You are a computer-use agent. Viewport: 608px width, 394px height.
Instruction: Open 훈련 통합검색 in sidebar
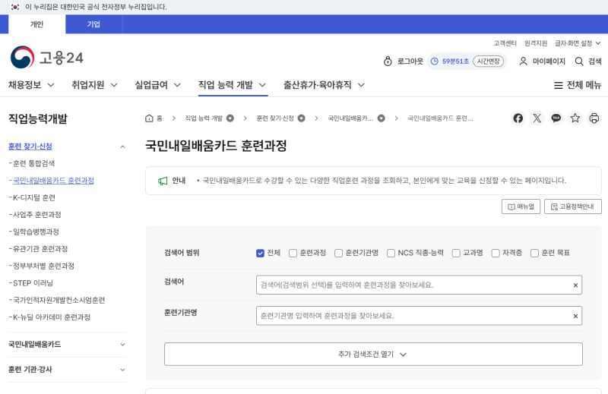point(33,163)
